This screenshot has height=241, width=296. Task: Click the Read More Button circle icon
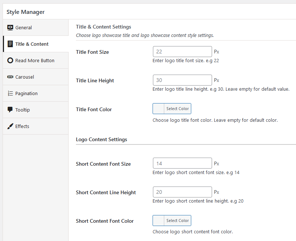pyautogui.click(x=10, y=60)
